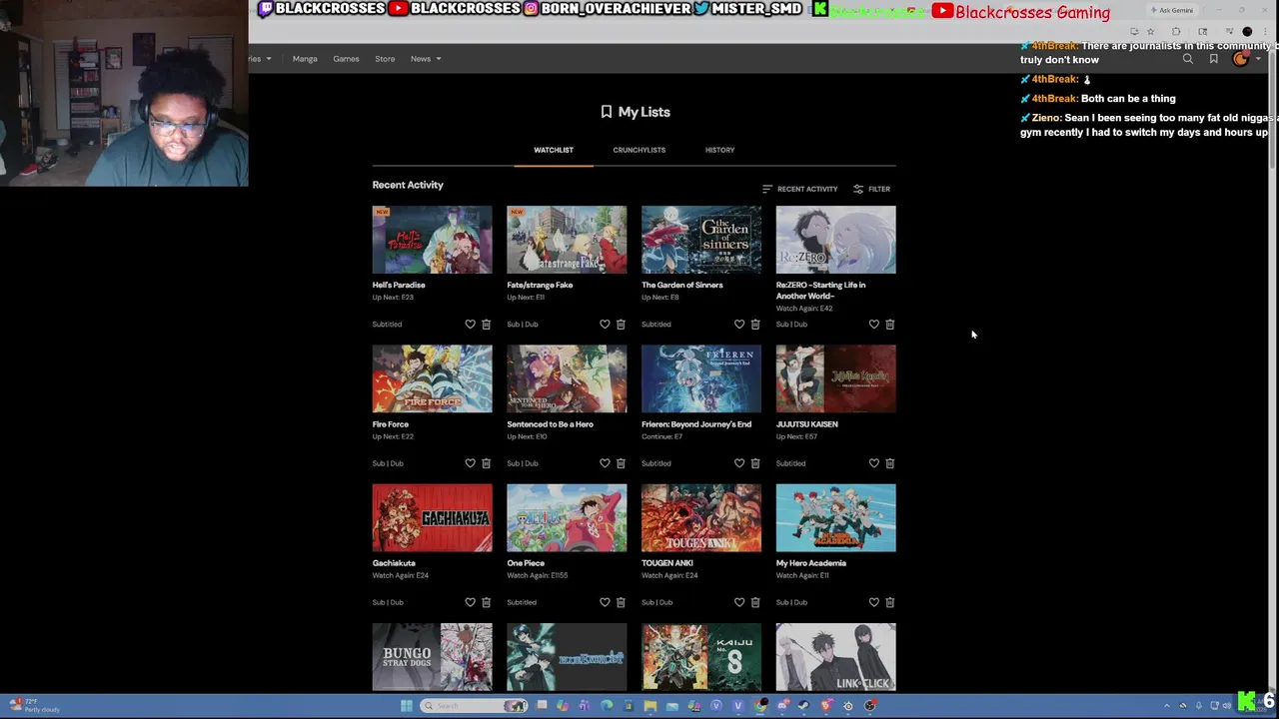Image resolution: width=1279 pixels, height=719 pixels.
Task: Open Hell's Paradise title link
Action: (x=399, y=285)
